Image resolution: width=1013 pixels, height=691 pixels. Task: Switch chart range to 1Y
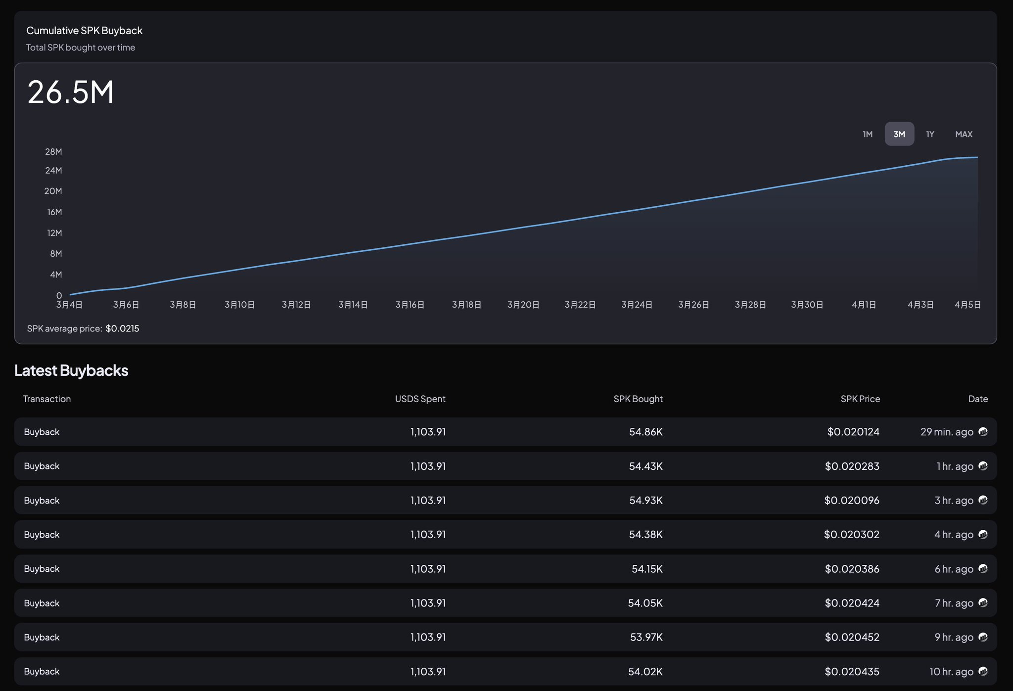930,134
